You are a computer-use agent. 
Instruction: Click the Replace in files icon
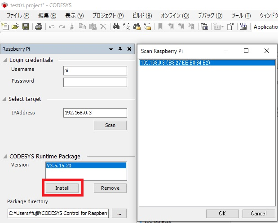[147, 26]
